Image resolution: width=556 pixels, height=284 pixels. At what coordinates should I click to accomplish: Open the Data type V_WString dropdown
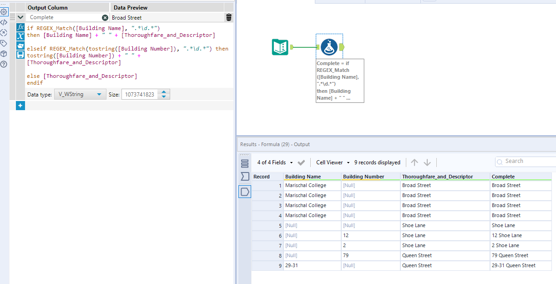pos(79,95)
